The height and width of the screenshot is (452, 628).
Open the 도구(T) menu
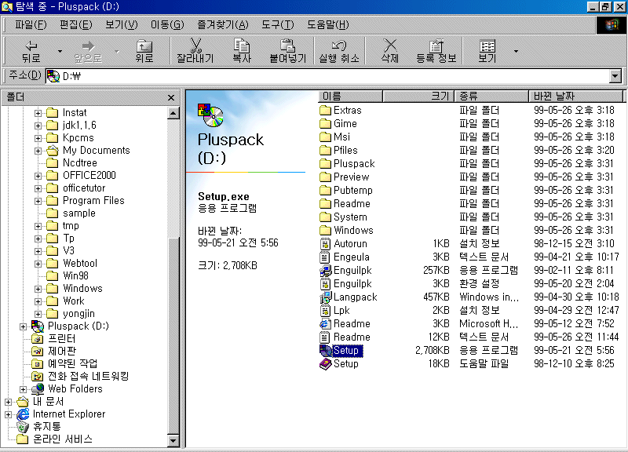point(278,25)
